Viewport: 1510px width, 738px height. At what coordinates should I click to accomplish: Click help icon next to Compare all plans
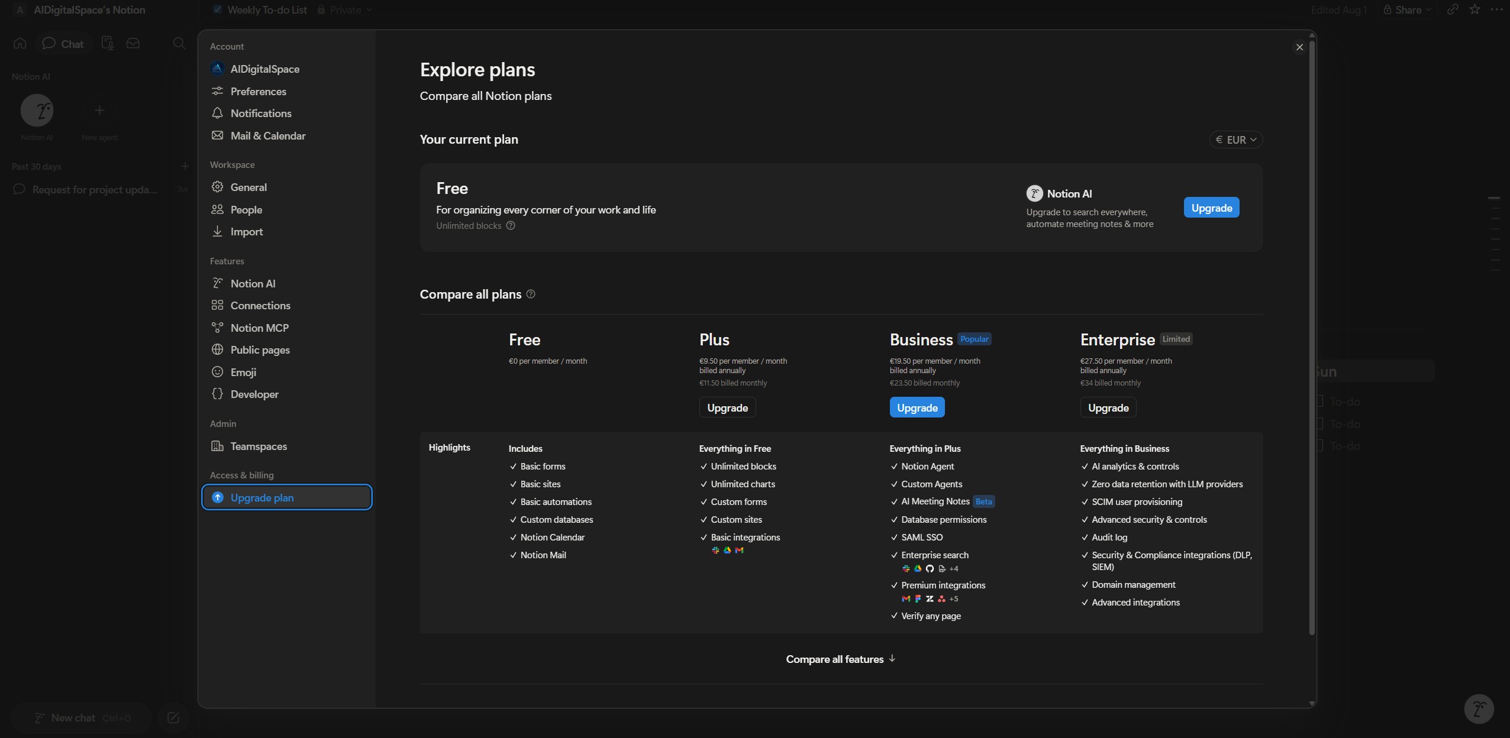click(531, 294)
